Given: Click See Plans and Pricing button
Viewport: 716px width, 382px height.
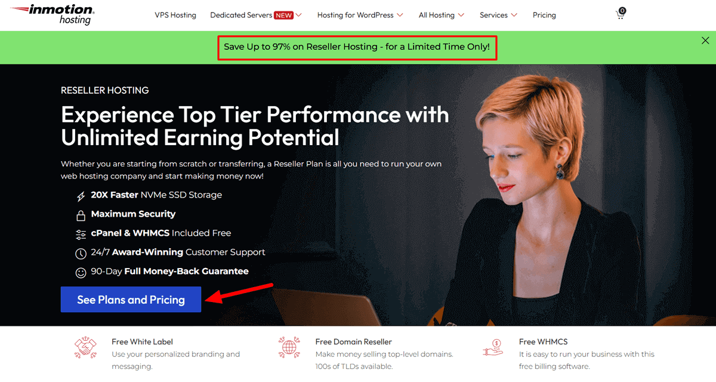Looking at the screenshot, I should pos(131,300).
